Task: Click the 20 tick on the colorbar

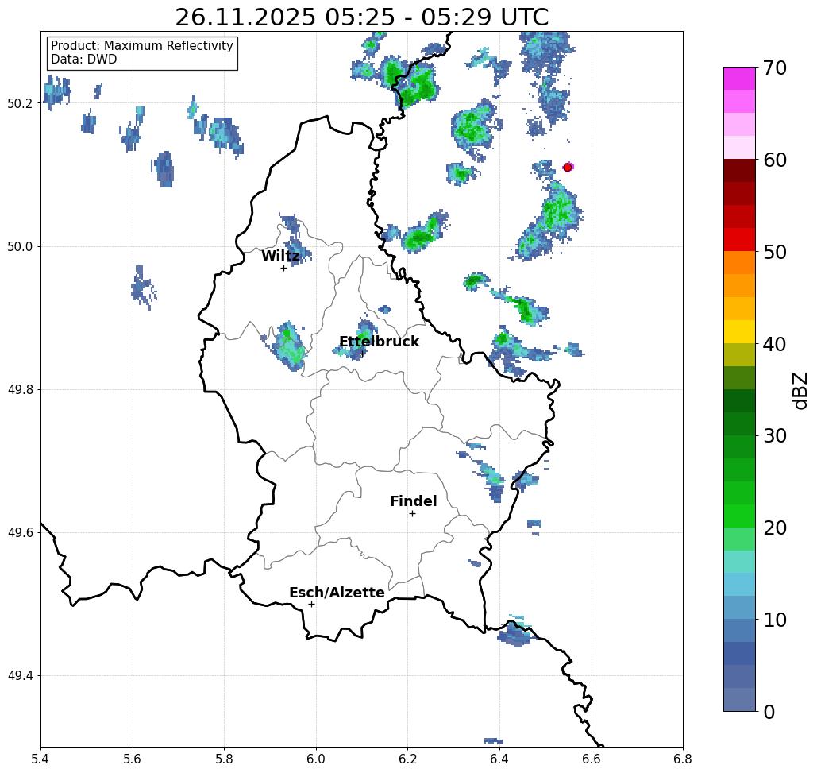Action: pos(774,528)
